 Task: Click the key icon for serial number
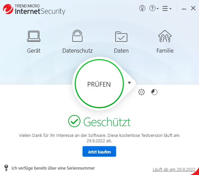6,168
